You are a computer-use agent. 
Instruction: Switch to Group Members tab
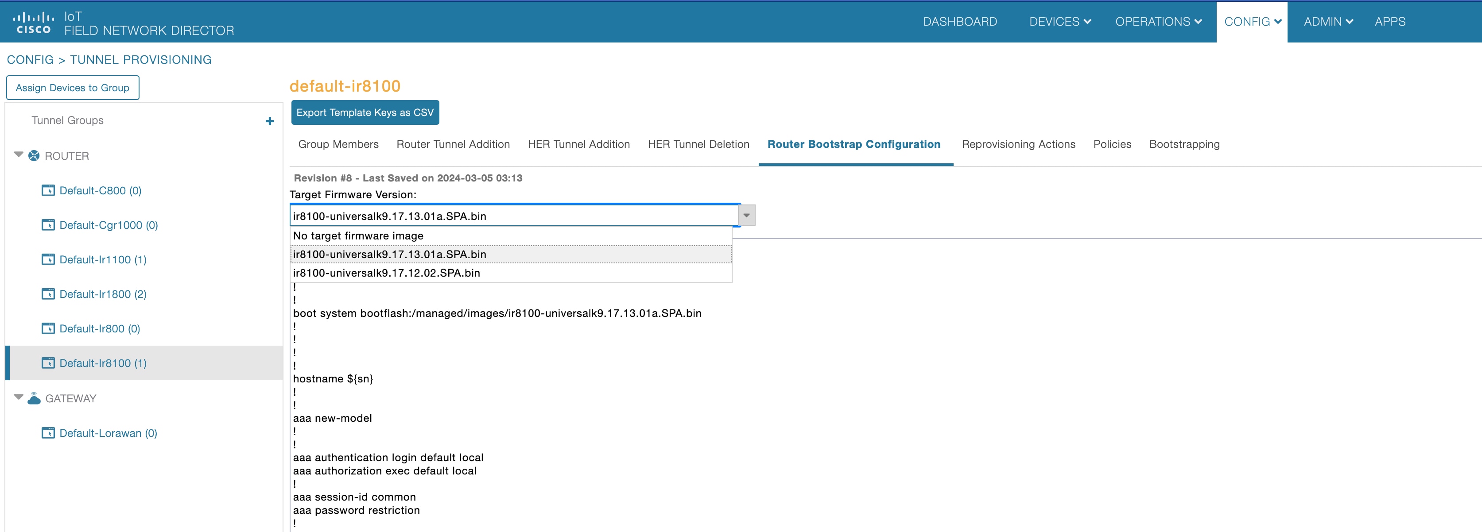click(x=338, y=144)
